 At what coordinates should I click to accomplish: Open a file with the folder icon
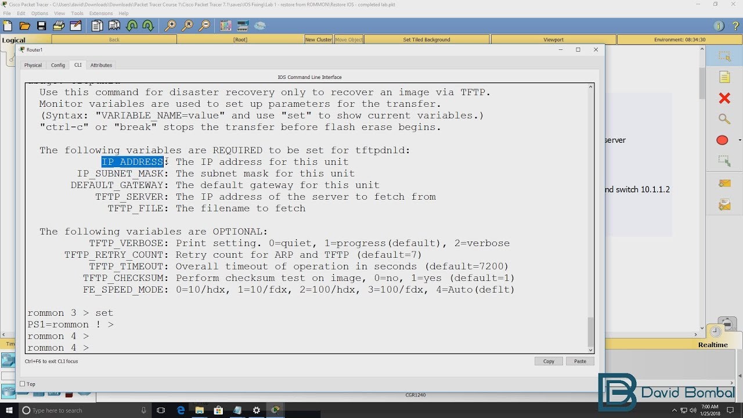coord(24,26)
